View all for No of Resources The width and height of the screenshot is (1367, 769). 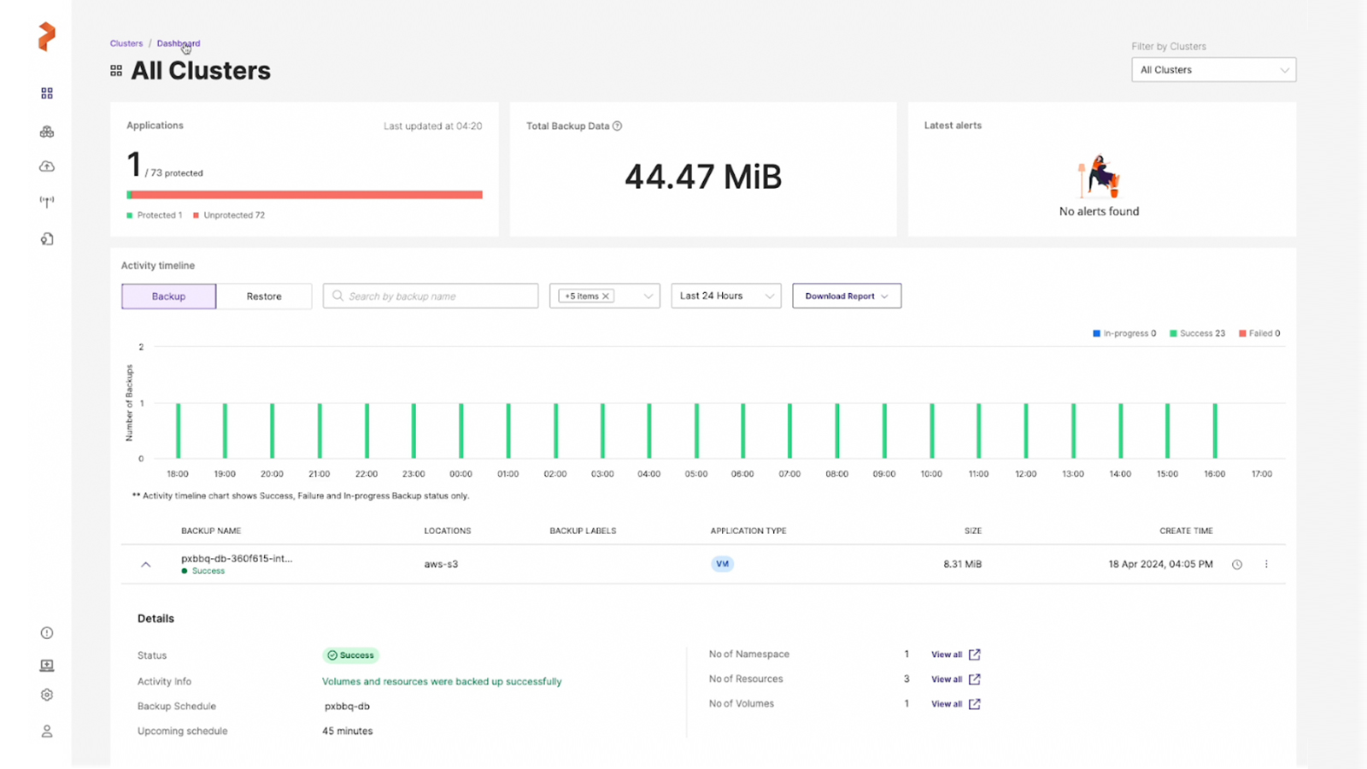tap(955, 679)
